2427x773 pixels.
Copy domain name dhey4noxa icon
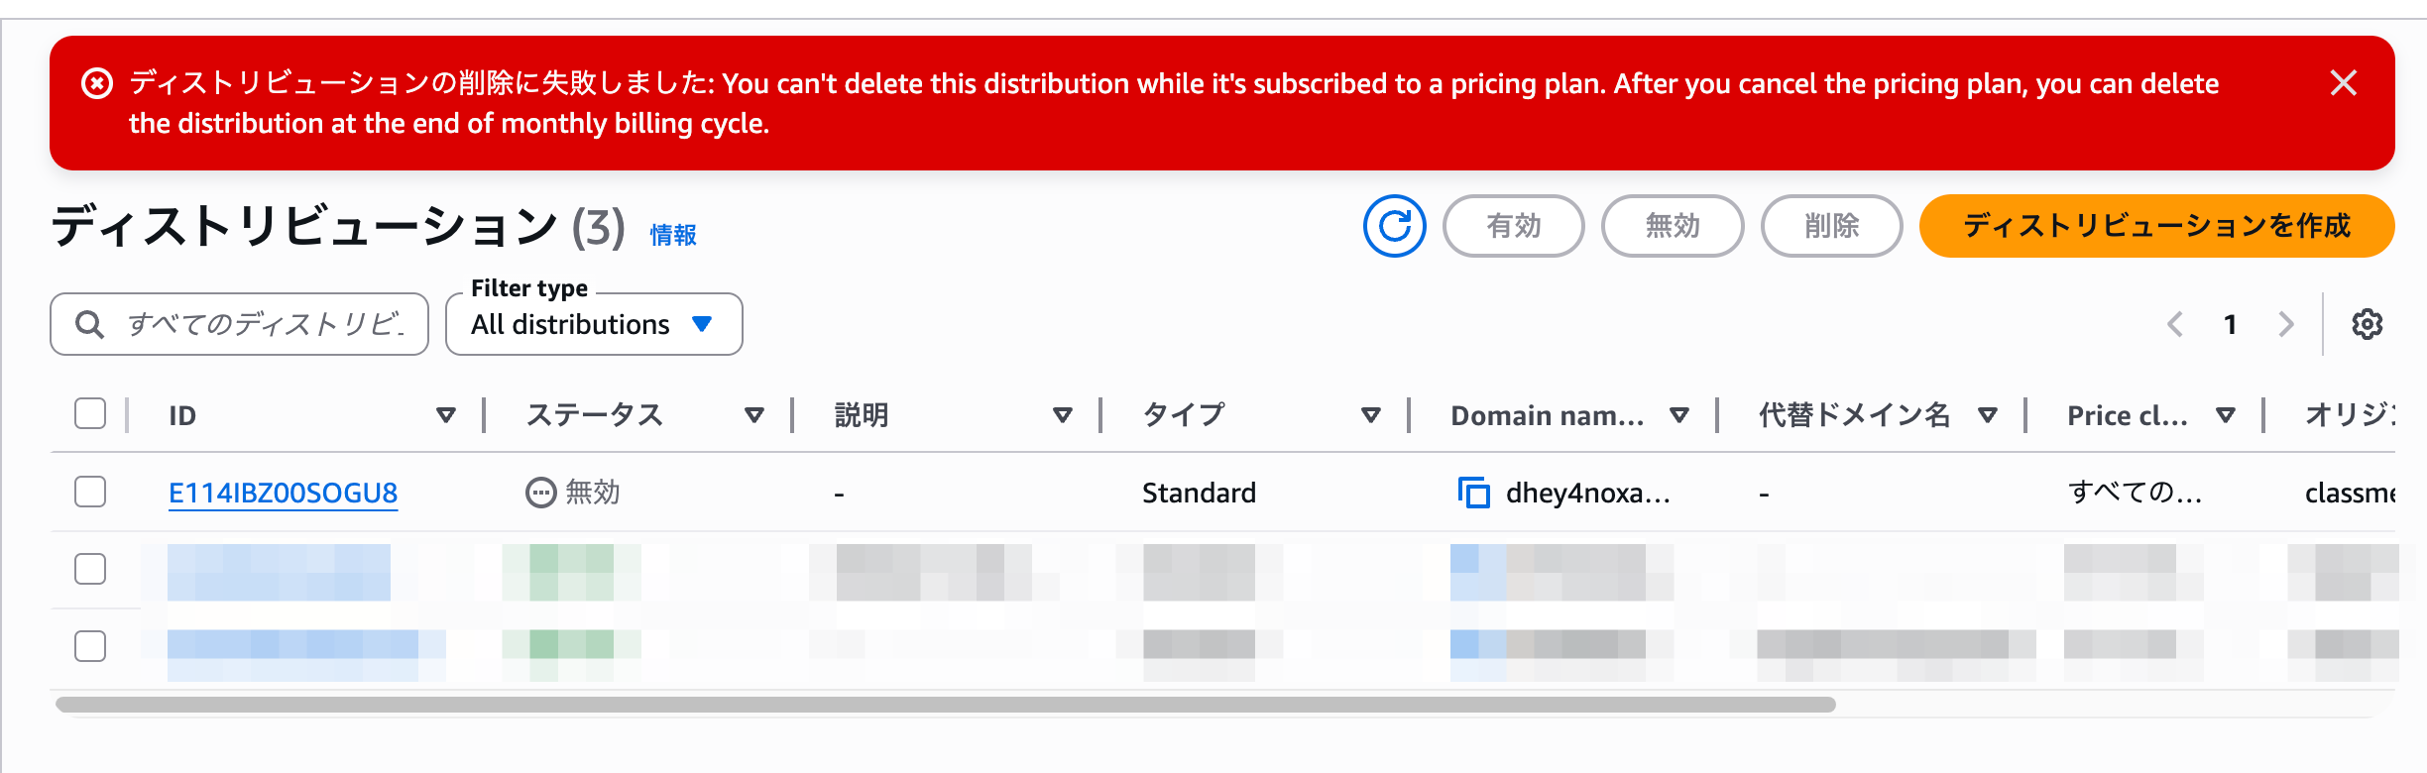1473,493
